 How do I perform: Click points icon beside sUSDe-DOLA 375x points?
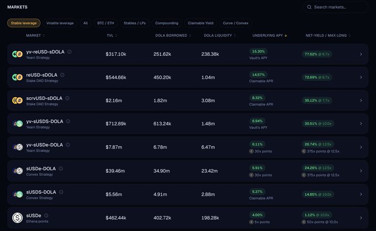pos(304,175)
